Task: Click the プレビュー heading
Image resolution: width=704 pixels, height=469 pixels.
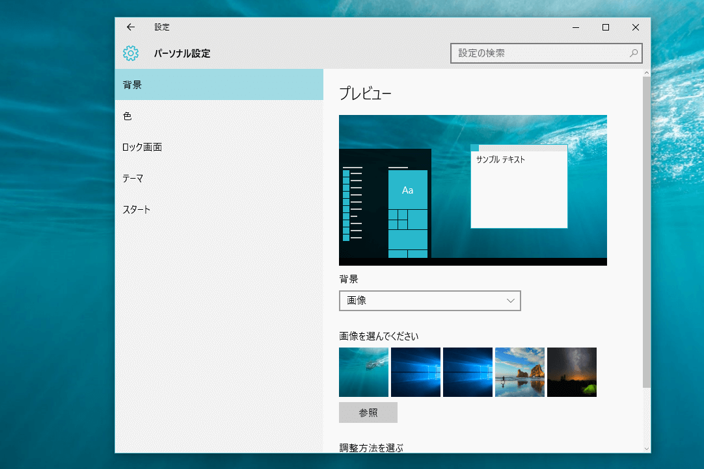Action: pyautogui.click(x=366, y=94)
